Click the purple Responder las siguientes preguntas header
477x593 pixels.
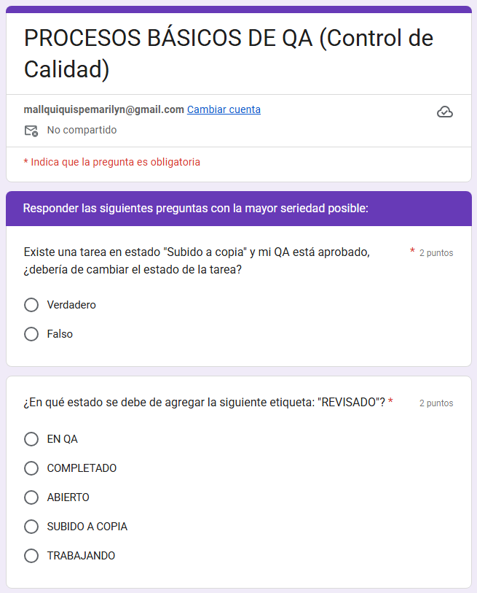(x=195, y=209)
